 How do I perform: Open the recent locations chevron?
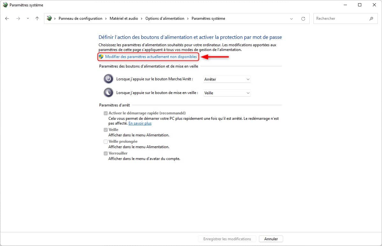pyautogui.click(x=28, y=18)
